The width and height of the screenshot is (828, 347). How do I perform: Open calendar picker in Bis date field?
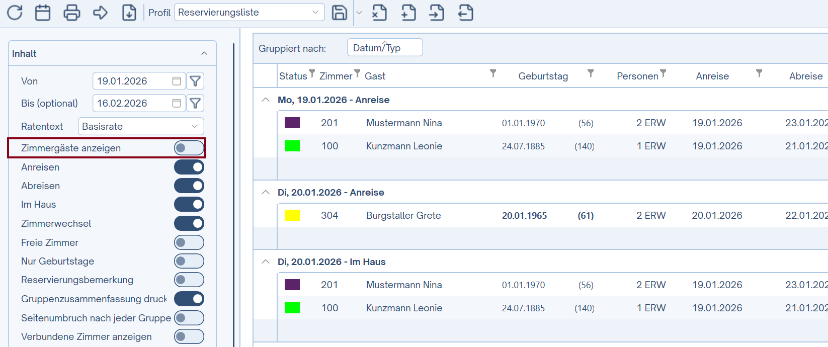(x=177, y=103)
